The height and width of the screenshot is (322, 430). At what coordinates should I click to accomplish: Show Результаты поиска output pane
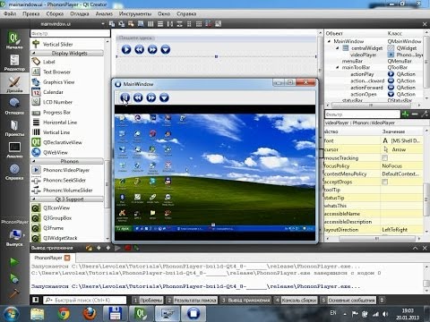(x=192, y=300)
